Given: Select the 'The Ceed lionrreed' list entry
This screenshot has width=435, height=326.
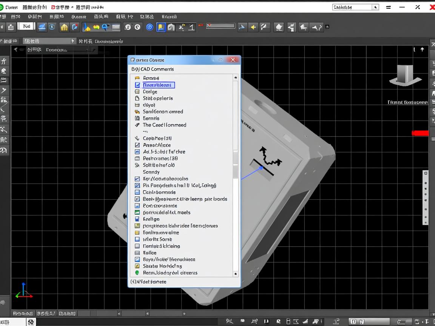Looking at the screenshot, I should 164,125.
